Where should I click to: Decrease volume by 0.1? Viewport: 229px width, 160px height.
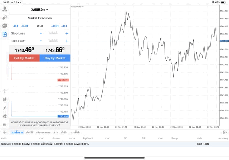pyautogui.click(x=15, y=26)
